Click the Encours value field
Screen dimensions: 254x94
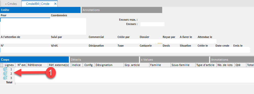point(153,24)
